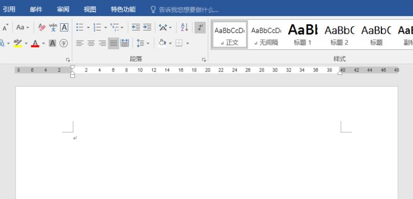Open the 引用 ribbon tab

tap(9, 10)
